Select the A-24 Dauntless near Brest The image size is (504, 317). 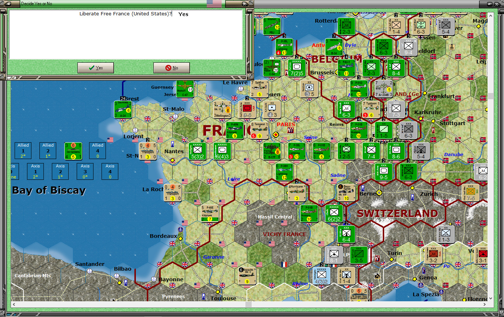click(x=123, y=109)
